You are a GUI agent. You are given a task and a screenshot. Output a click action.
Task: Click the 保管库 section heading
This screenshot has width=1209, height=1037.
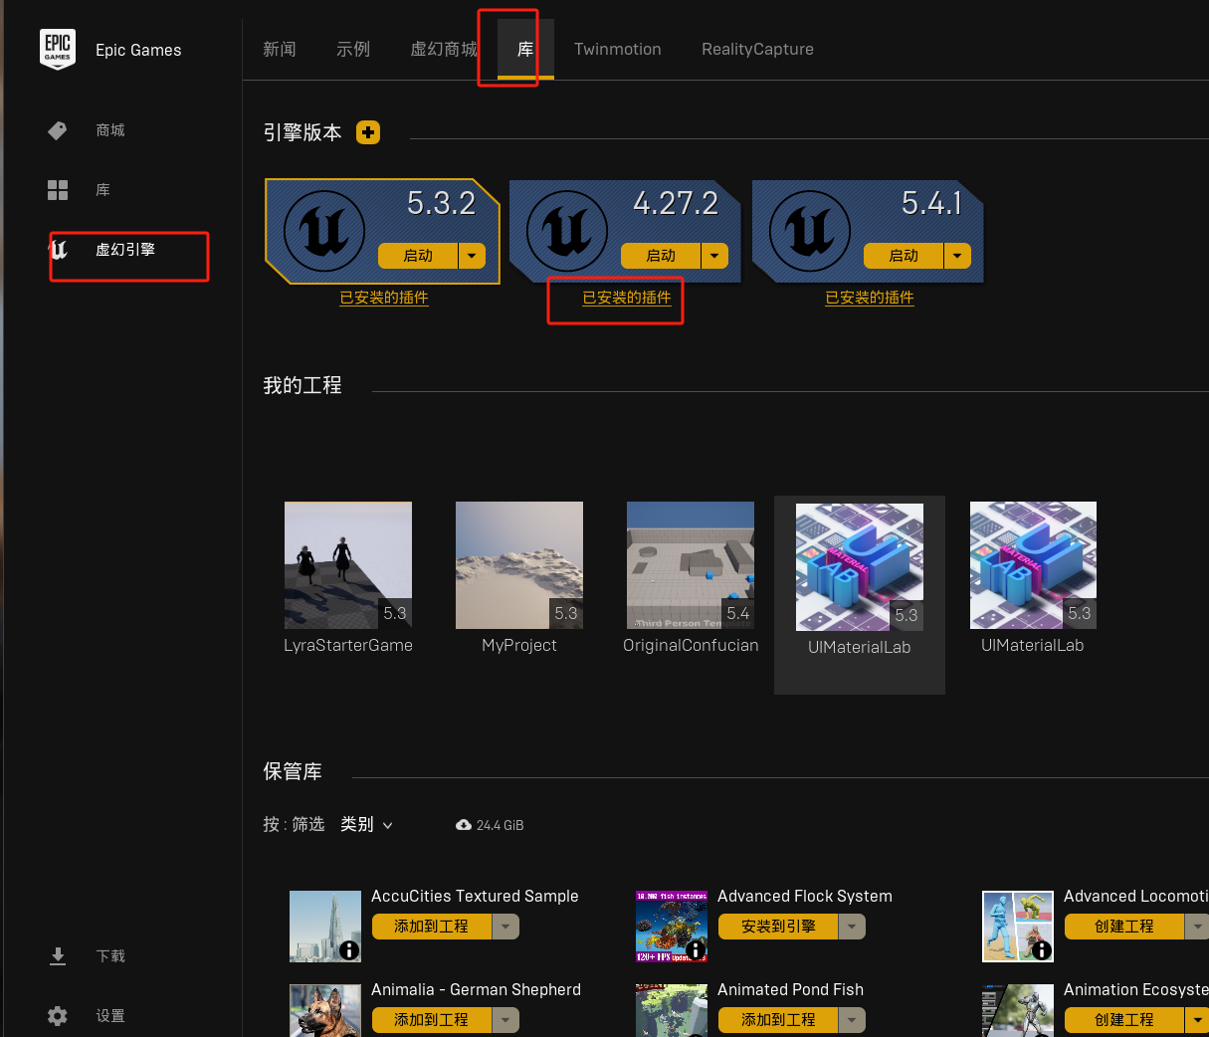point(293,771)
